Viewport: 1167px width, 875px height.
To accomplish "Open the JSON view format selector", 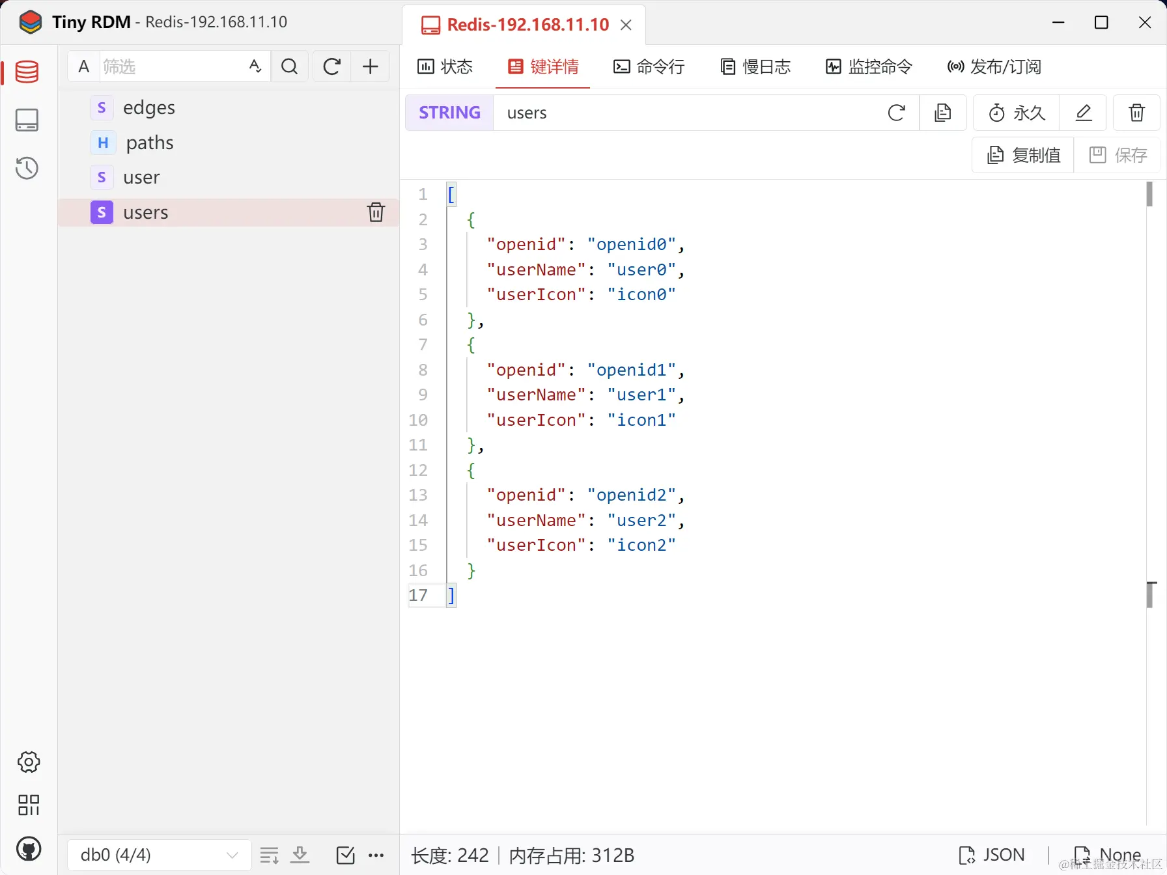I will (x=992, y=855).
